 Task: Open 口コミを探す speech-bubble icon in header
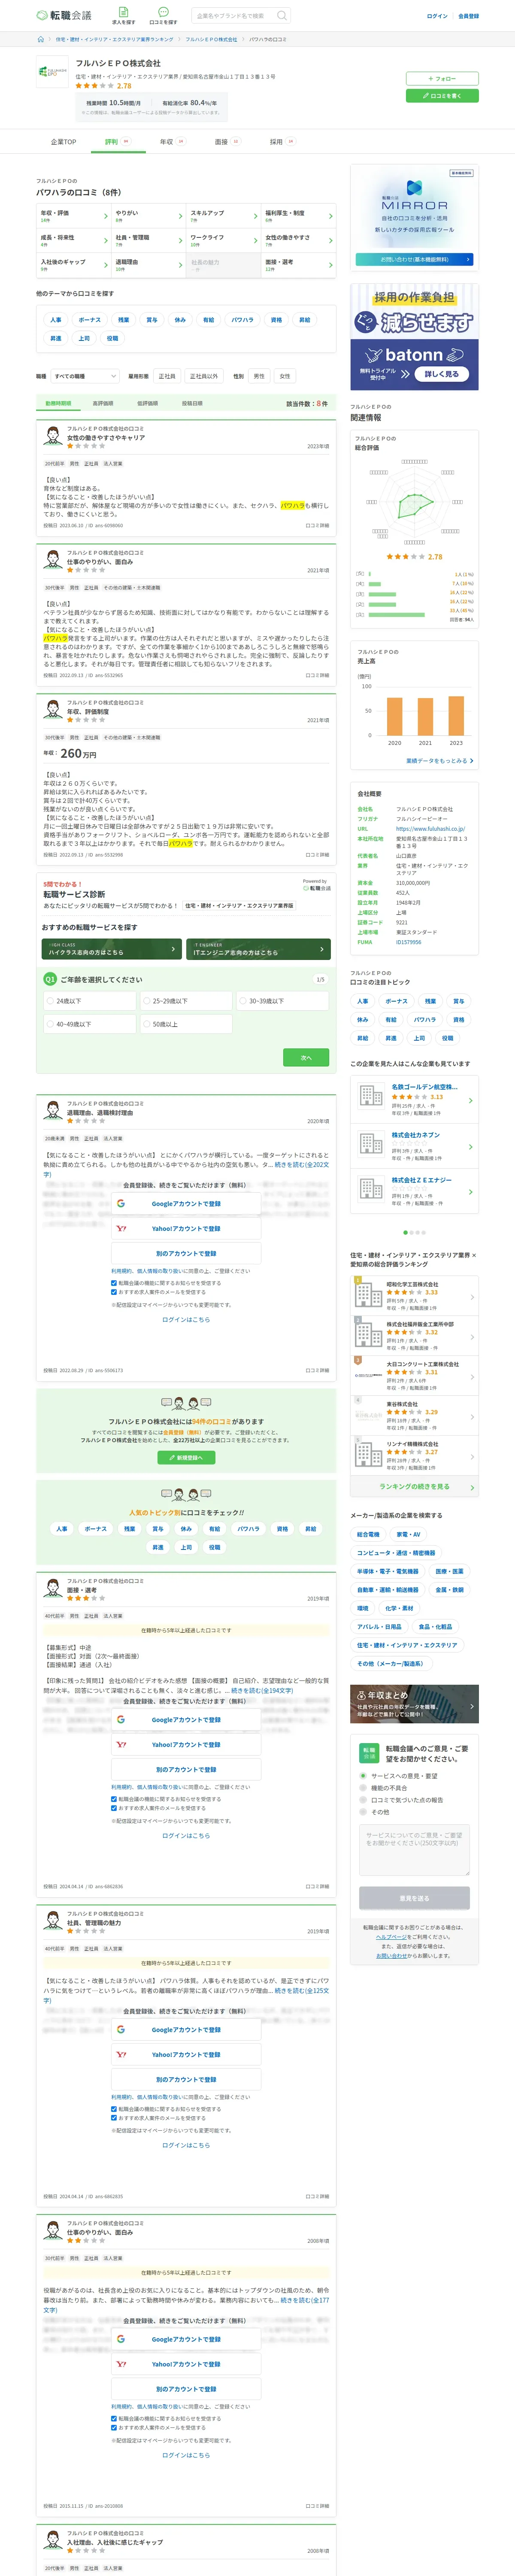(x=163, y=12)
